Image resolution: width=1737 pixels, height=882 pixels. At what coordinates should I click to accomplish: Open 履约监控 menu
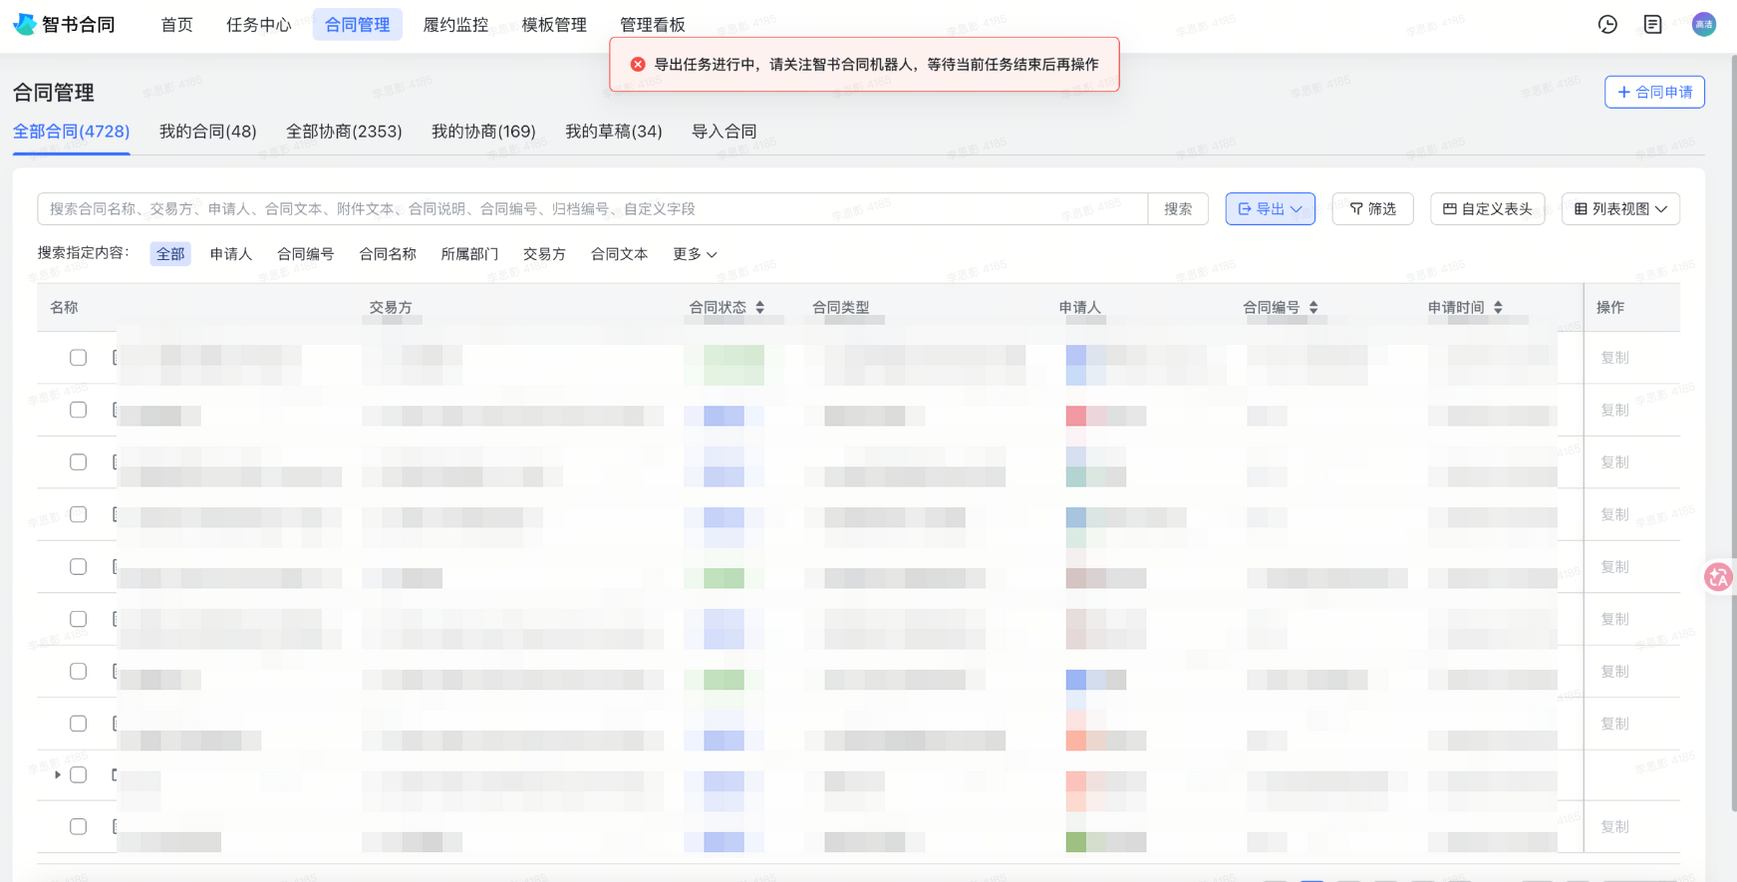[455, 24]
